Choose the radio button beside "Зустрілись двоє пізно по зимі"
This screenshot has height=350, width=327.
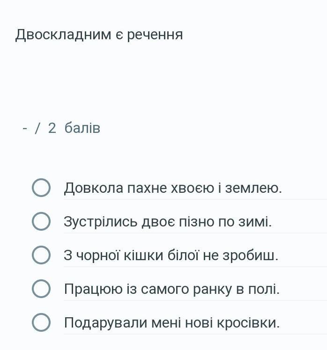coord(41,221)
